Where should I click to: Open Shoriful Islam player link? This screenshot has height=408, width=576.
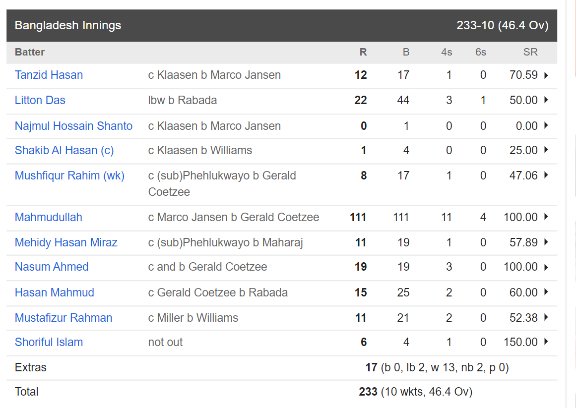(49, 342)
